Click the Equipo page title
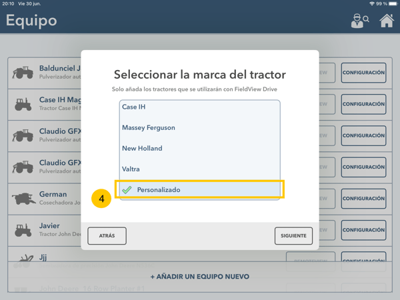This screenshot has width=400, height=300. tap(31, 21)
